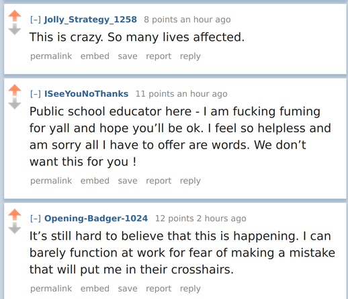
Task: Collapse ISeeYouNoThanks's comment thread
Action: point(36,94)
